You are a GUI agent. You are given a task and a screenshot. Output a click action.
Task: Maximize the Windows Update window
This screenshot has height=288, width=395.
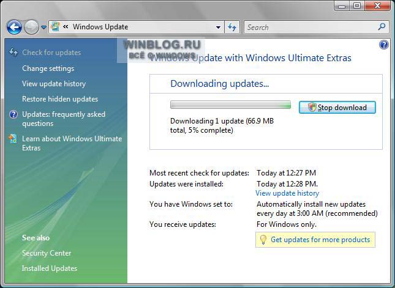pos(356,6)
